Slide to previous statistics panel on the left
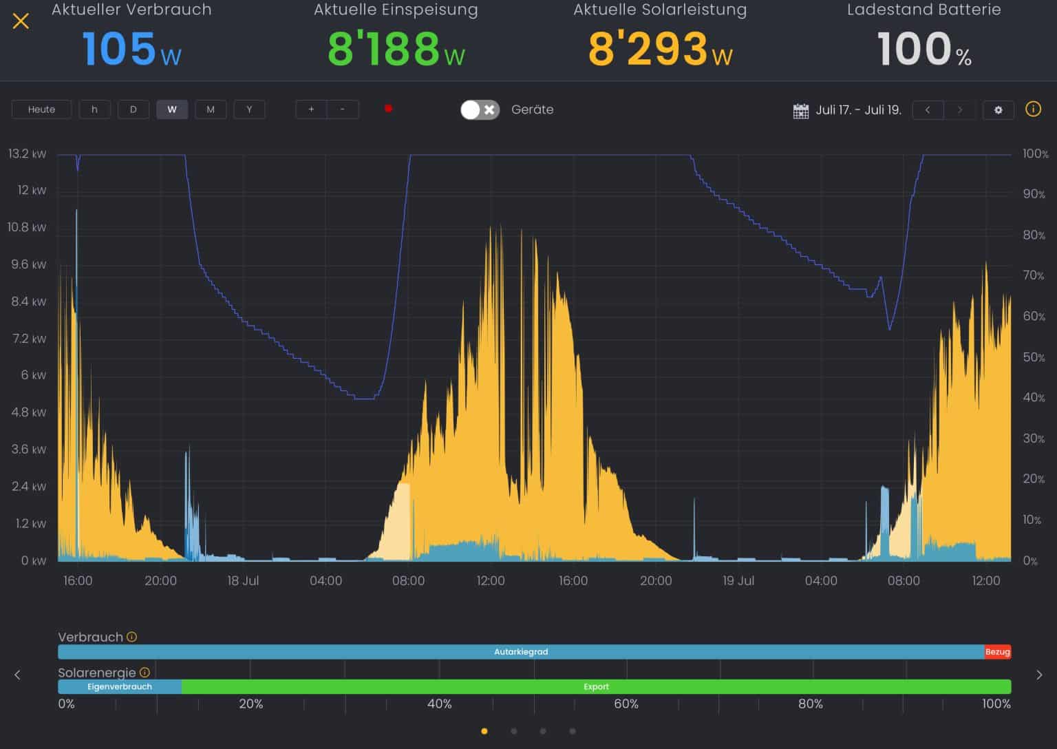Viewport: 1057px width, 749px height. click(18, 675)
